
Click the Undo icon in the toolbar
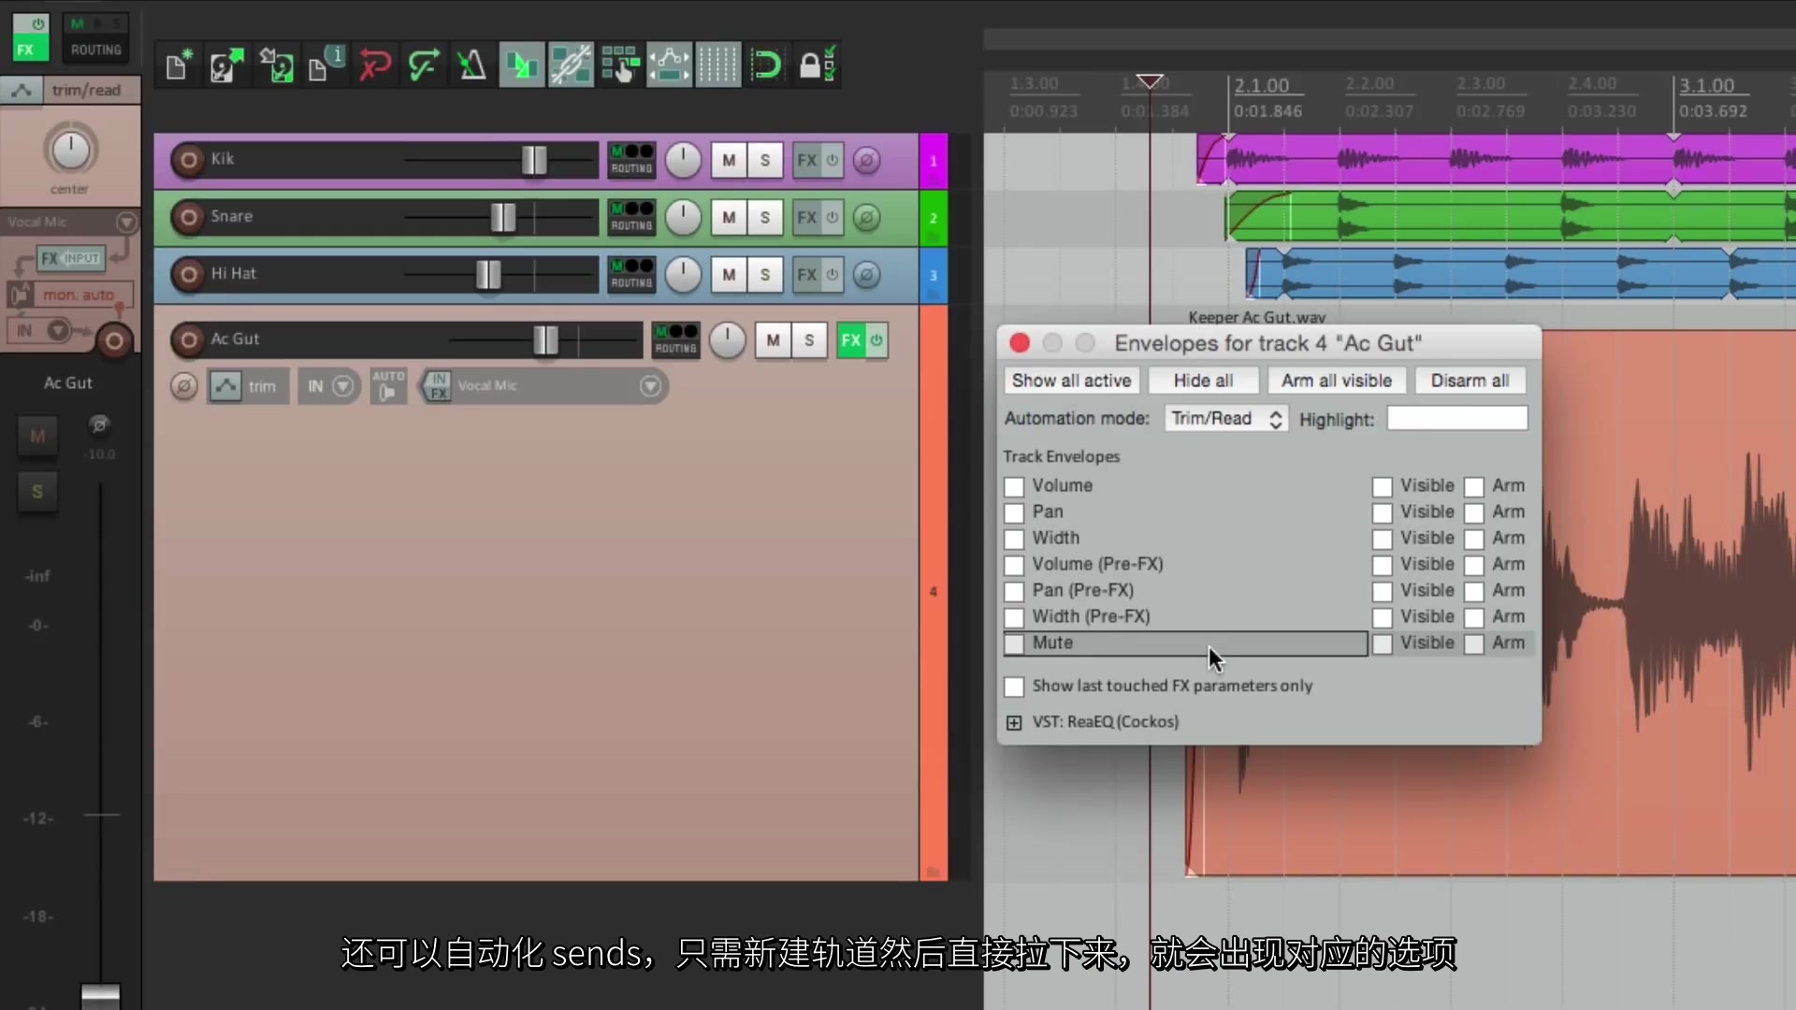tap(374, 65)
